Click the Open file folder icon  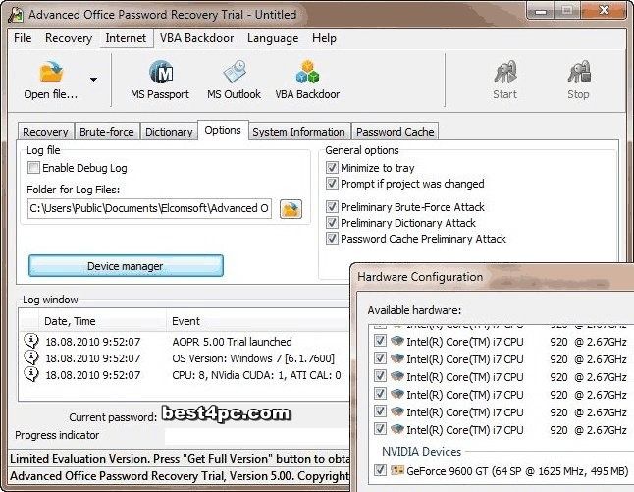click(51, 72)
